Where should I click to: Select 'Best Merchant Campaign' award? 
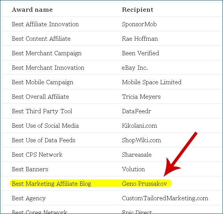47,53
